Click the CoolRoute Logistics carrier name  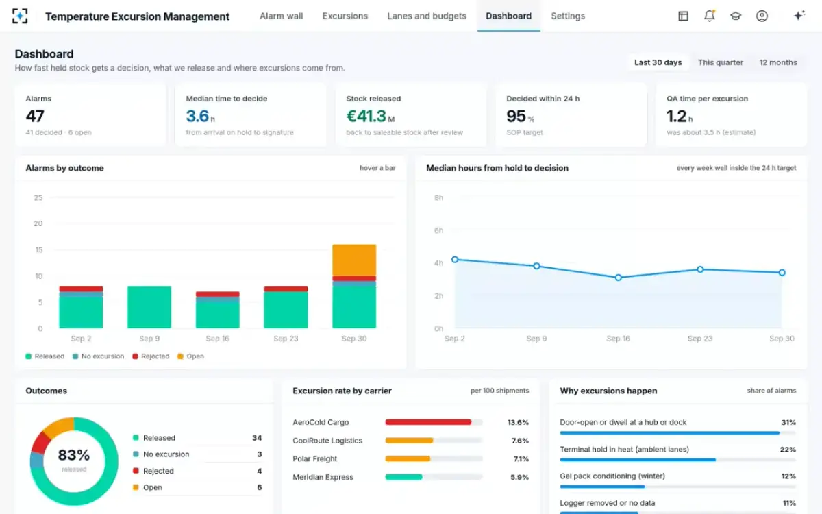click(327, 441)
